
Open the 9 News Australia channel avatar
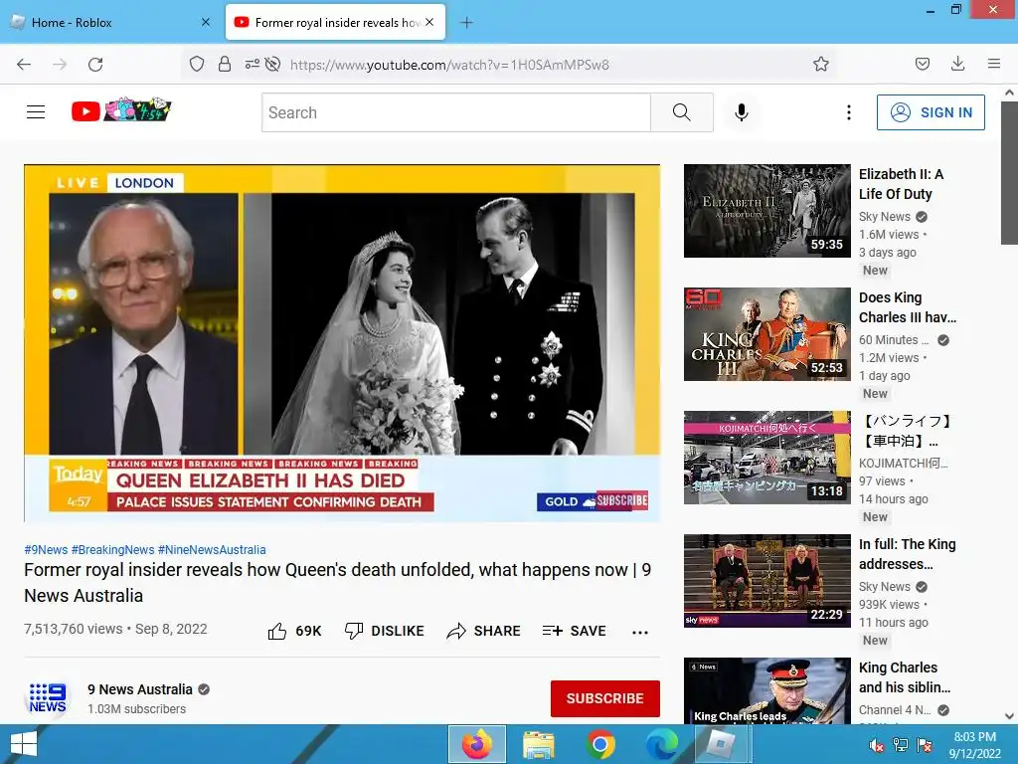pos(48,698)
